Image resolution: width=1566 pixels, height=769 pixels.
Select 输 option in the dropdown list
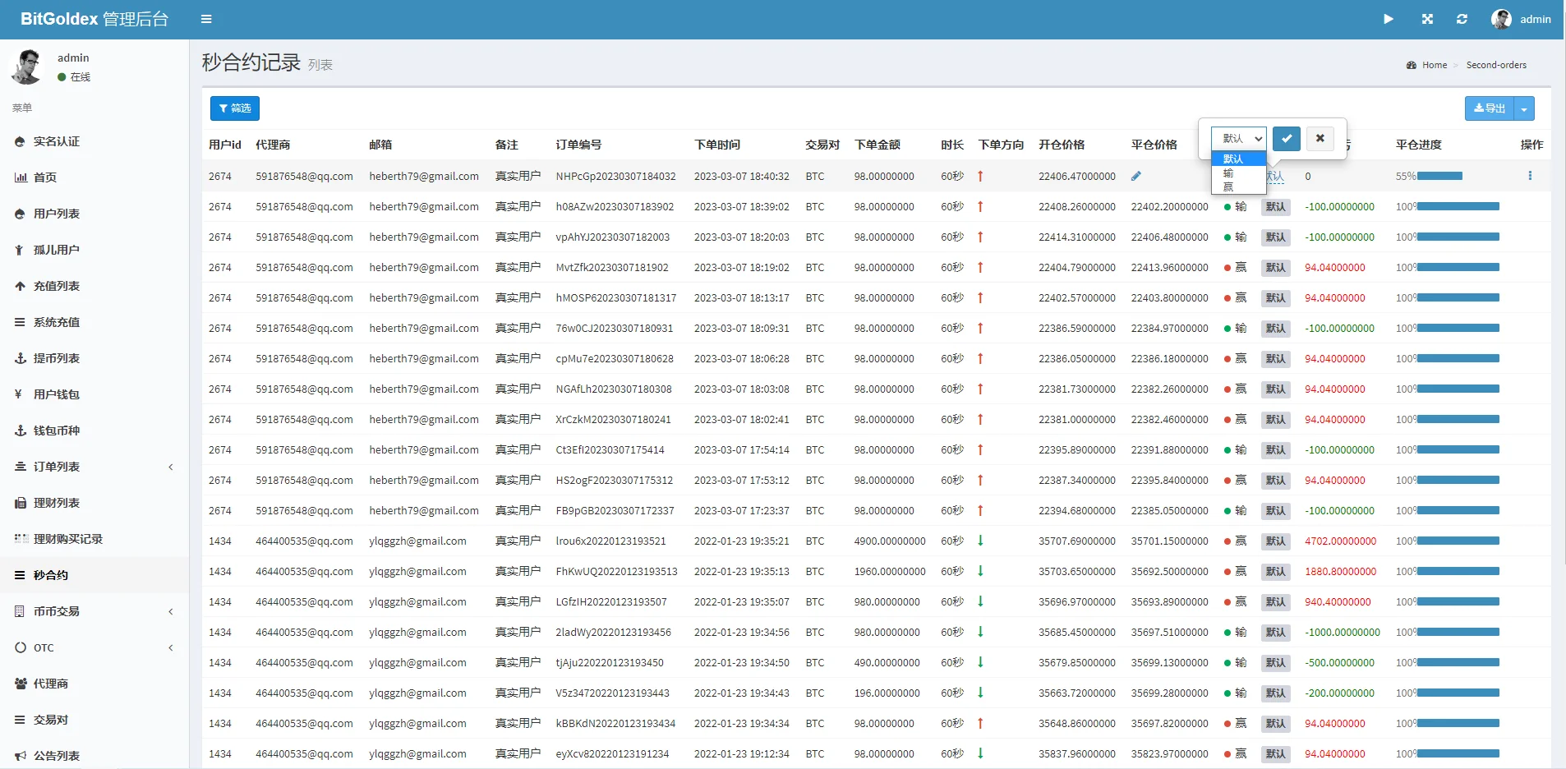[x=1229, y=173]
